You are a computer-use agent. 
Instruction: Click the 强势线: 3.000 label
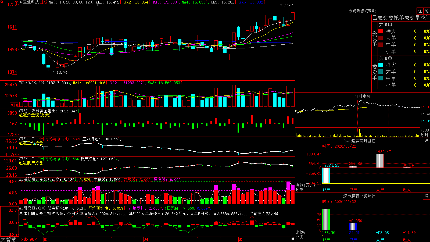pos(137,179)
